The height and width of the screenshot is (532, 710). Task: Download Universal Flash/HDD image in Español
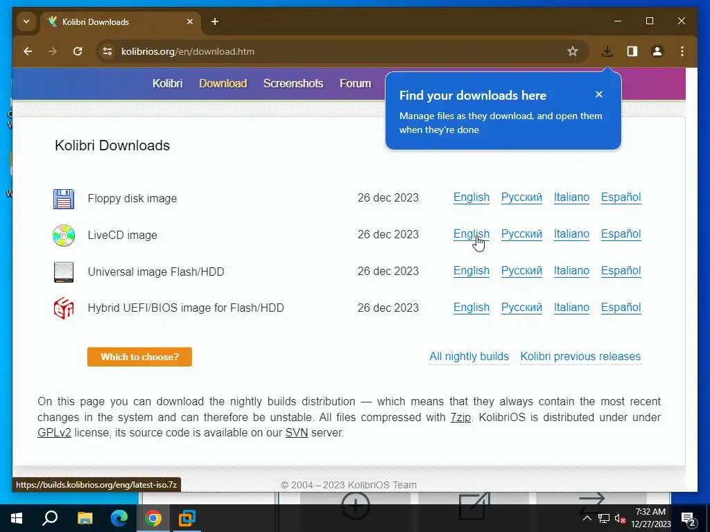click(621, 271)
